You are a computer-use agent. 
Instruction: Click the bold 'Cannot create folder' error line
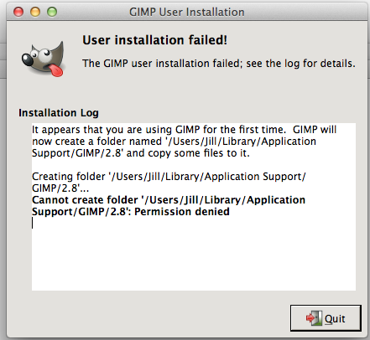(x=169, y=200)
